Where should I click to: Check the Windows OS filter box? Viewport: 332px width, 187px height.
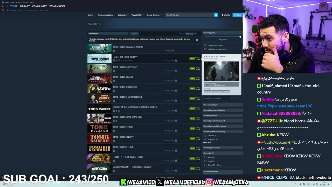(205, 157)
